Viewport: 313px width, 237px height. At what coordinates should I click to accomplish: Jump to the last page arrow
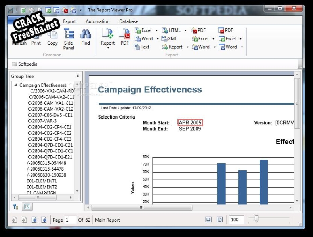tap(44, 220)
